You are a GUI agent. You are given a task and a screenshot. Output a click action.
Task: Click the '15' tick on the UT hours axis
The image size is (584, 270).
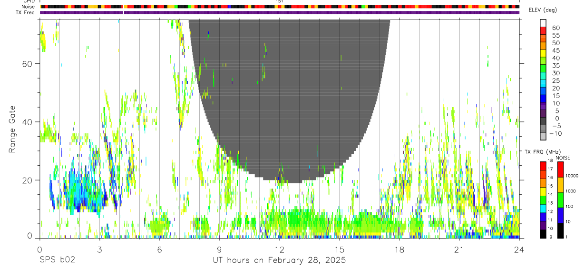(339, 250)
